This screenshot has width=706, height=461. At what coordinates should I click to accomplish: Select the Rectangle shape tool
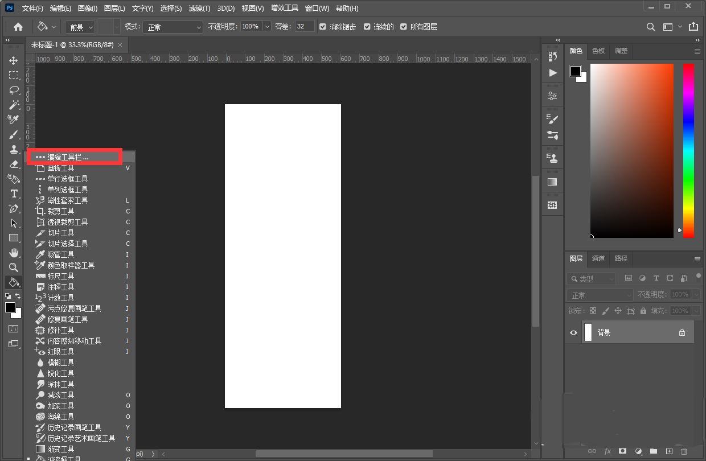pyautogui.click(x=13, y=238)
